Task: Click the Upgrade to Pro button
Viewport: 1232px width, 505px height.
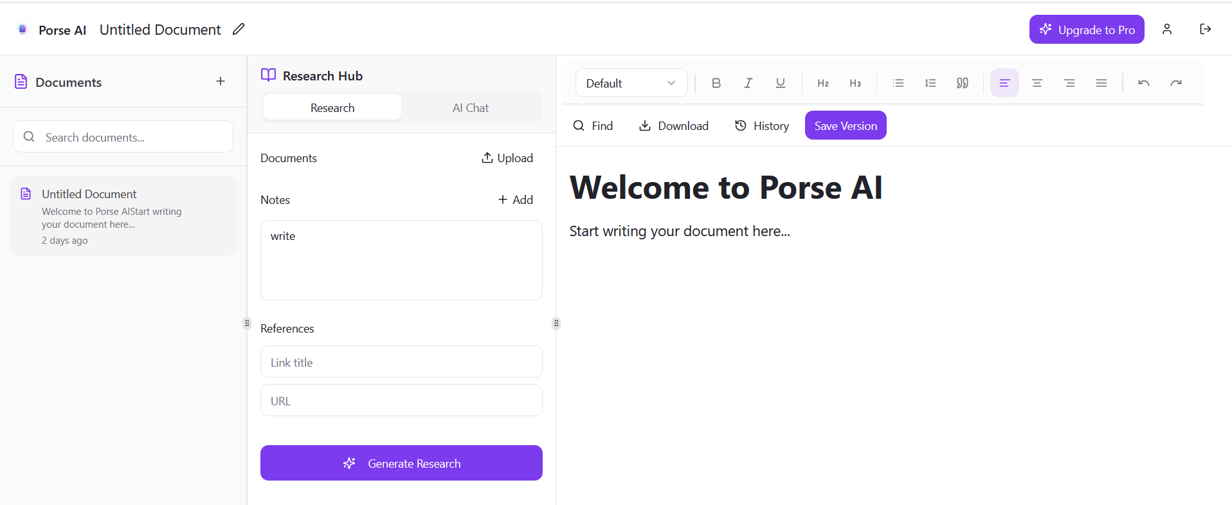Action: point(1087,30)
